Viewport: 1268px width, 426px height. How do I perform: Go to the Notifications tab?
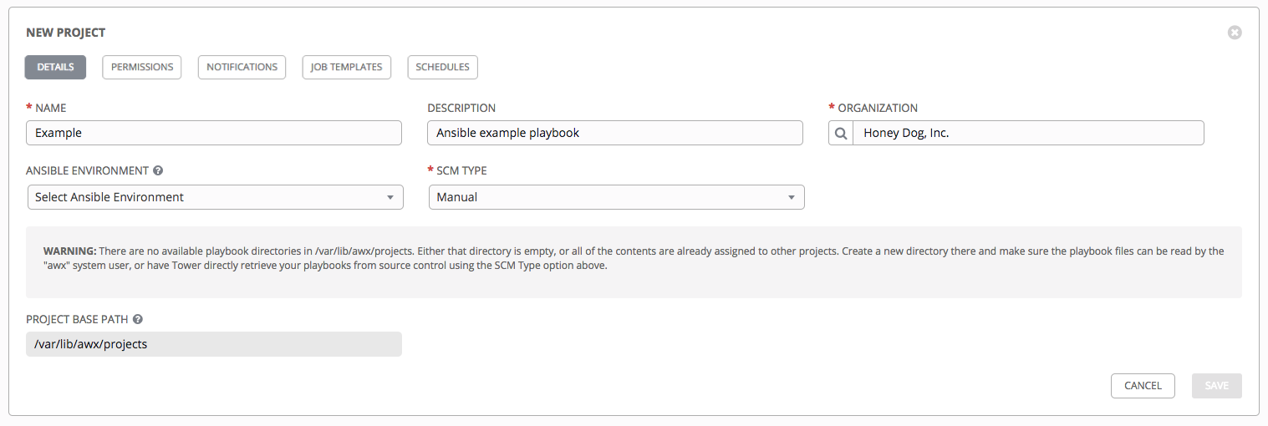[242, 67]
